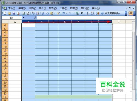Launch the Chart Wizard

[98, 13]
